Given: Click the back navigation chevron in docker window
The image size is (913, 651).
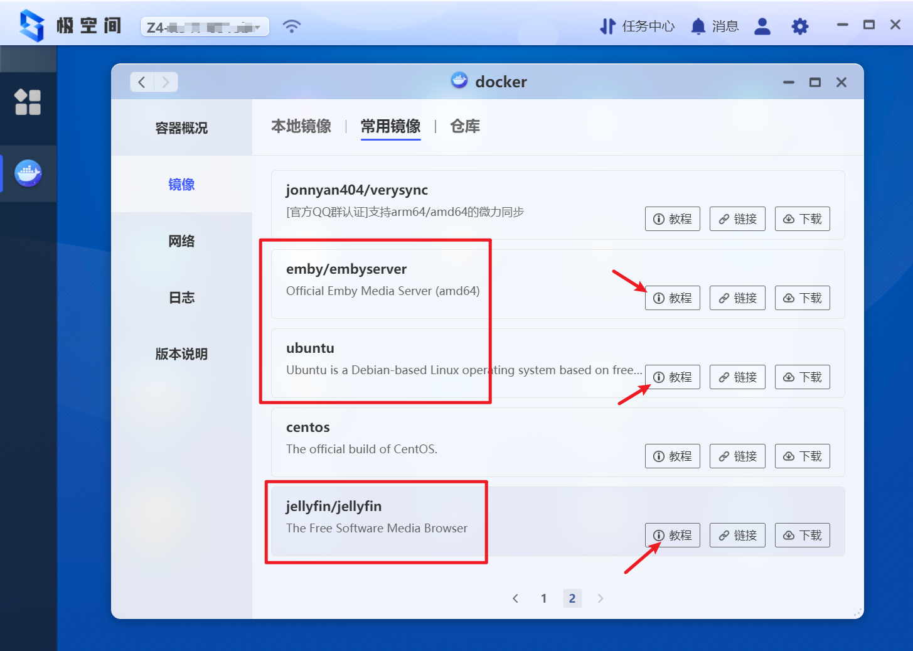Looking at the screenshot, I should click(142, 82).
